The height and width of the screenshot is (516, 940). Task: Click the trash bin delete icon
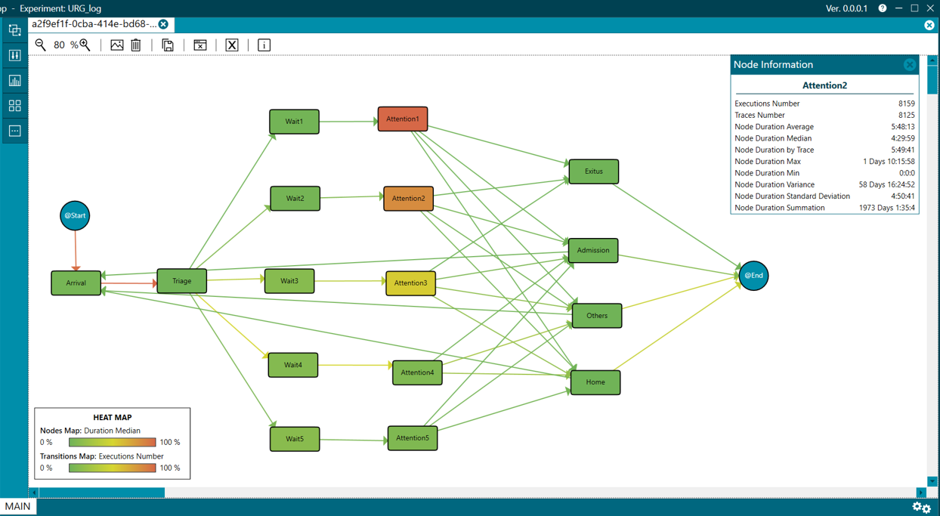[x=136, y=45]
